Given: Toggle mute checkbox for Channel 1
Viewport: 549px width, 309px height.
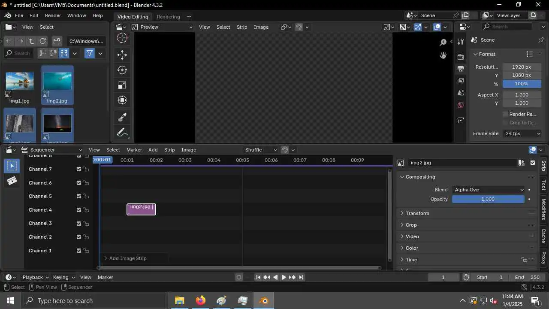Looking at the screenshot, I should click(79, 251).
